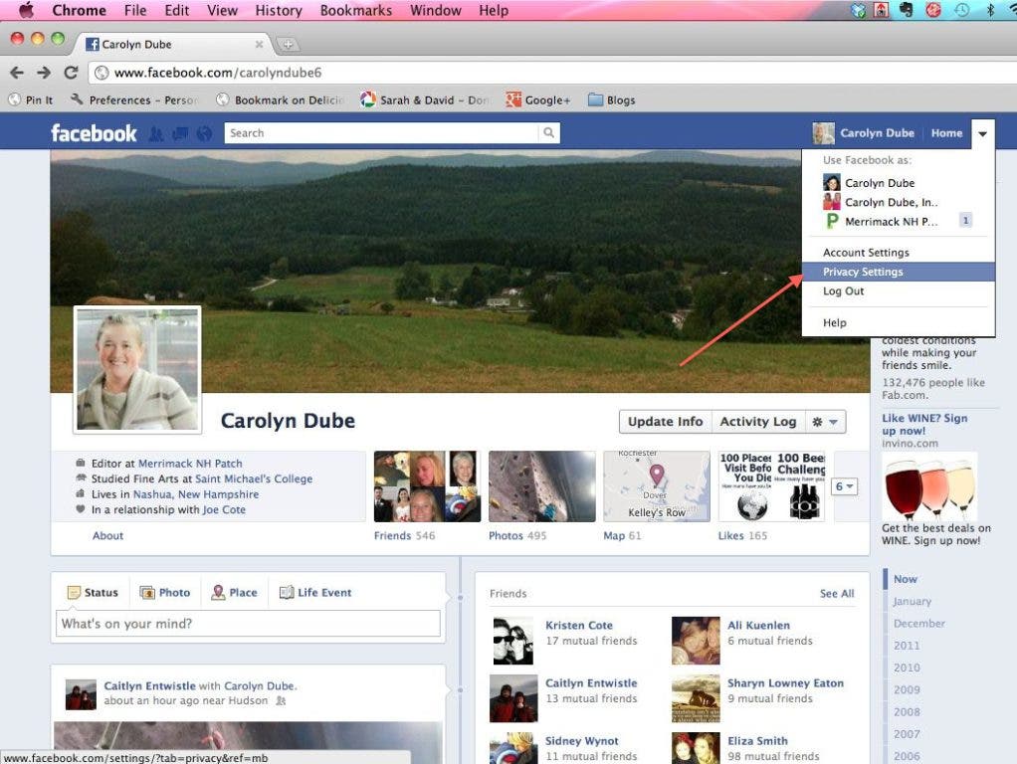The height and width of the screenshot is (764, 1017).
Task: Select the Photo composer tab
Action: point(165,592)
